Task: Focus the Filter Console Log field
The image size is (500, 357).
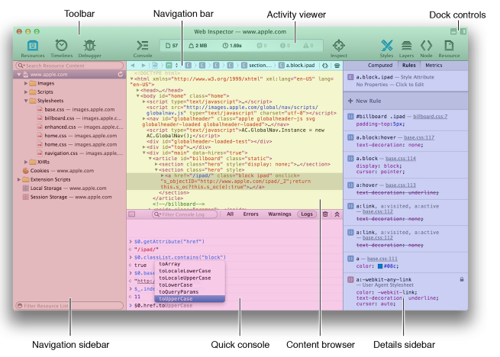Action: coord(185,214)
